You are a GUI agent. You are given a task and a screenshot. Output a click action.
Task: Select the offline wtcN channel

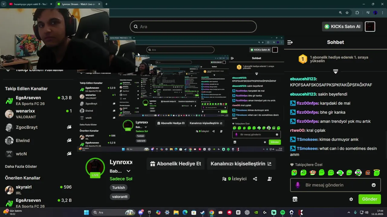click(x=38, y=154)
